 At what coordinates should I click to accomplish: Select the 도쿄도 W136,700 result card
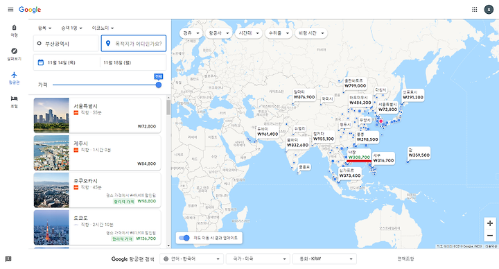point(97,227)
